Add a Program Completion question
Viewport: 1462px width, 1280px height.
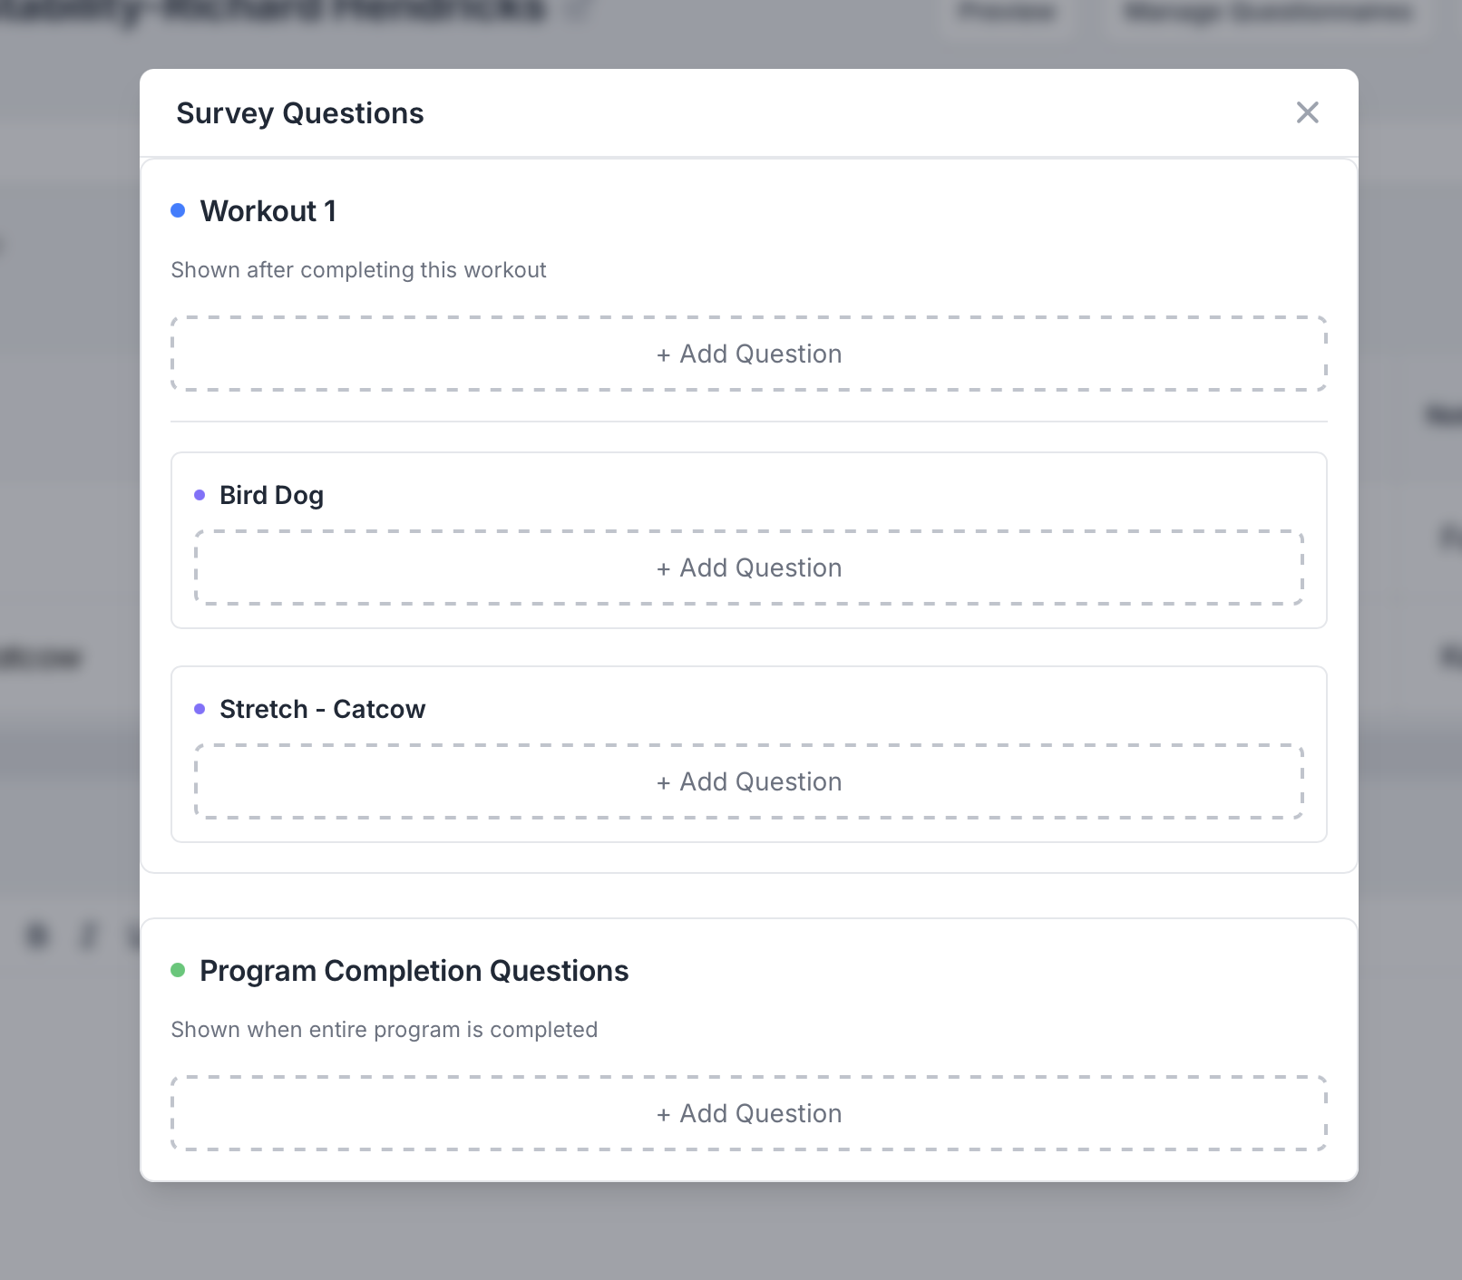(x=749, y=1113)
